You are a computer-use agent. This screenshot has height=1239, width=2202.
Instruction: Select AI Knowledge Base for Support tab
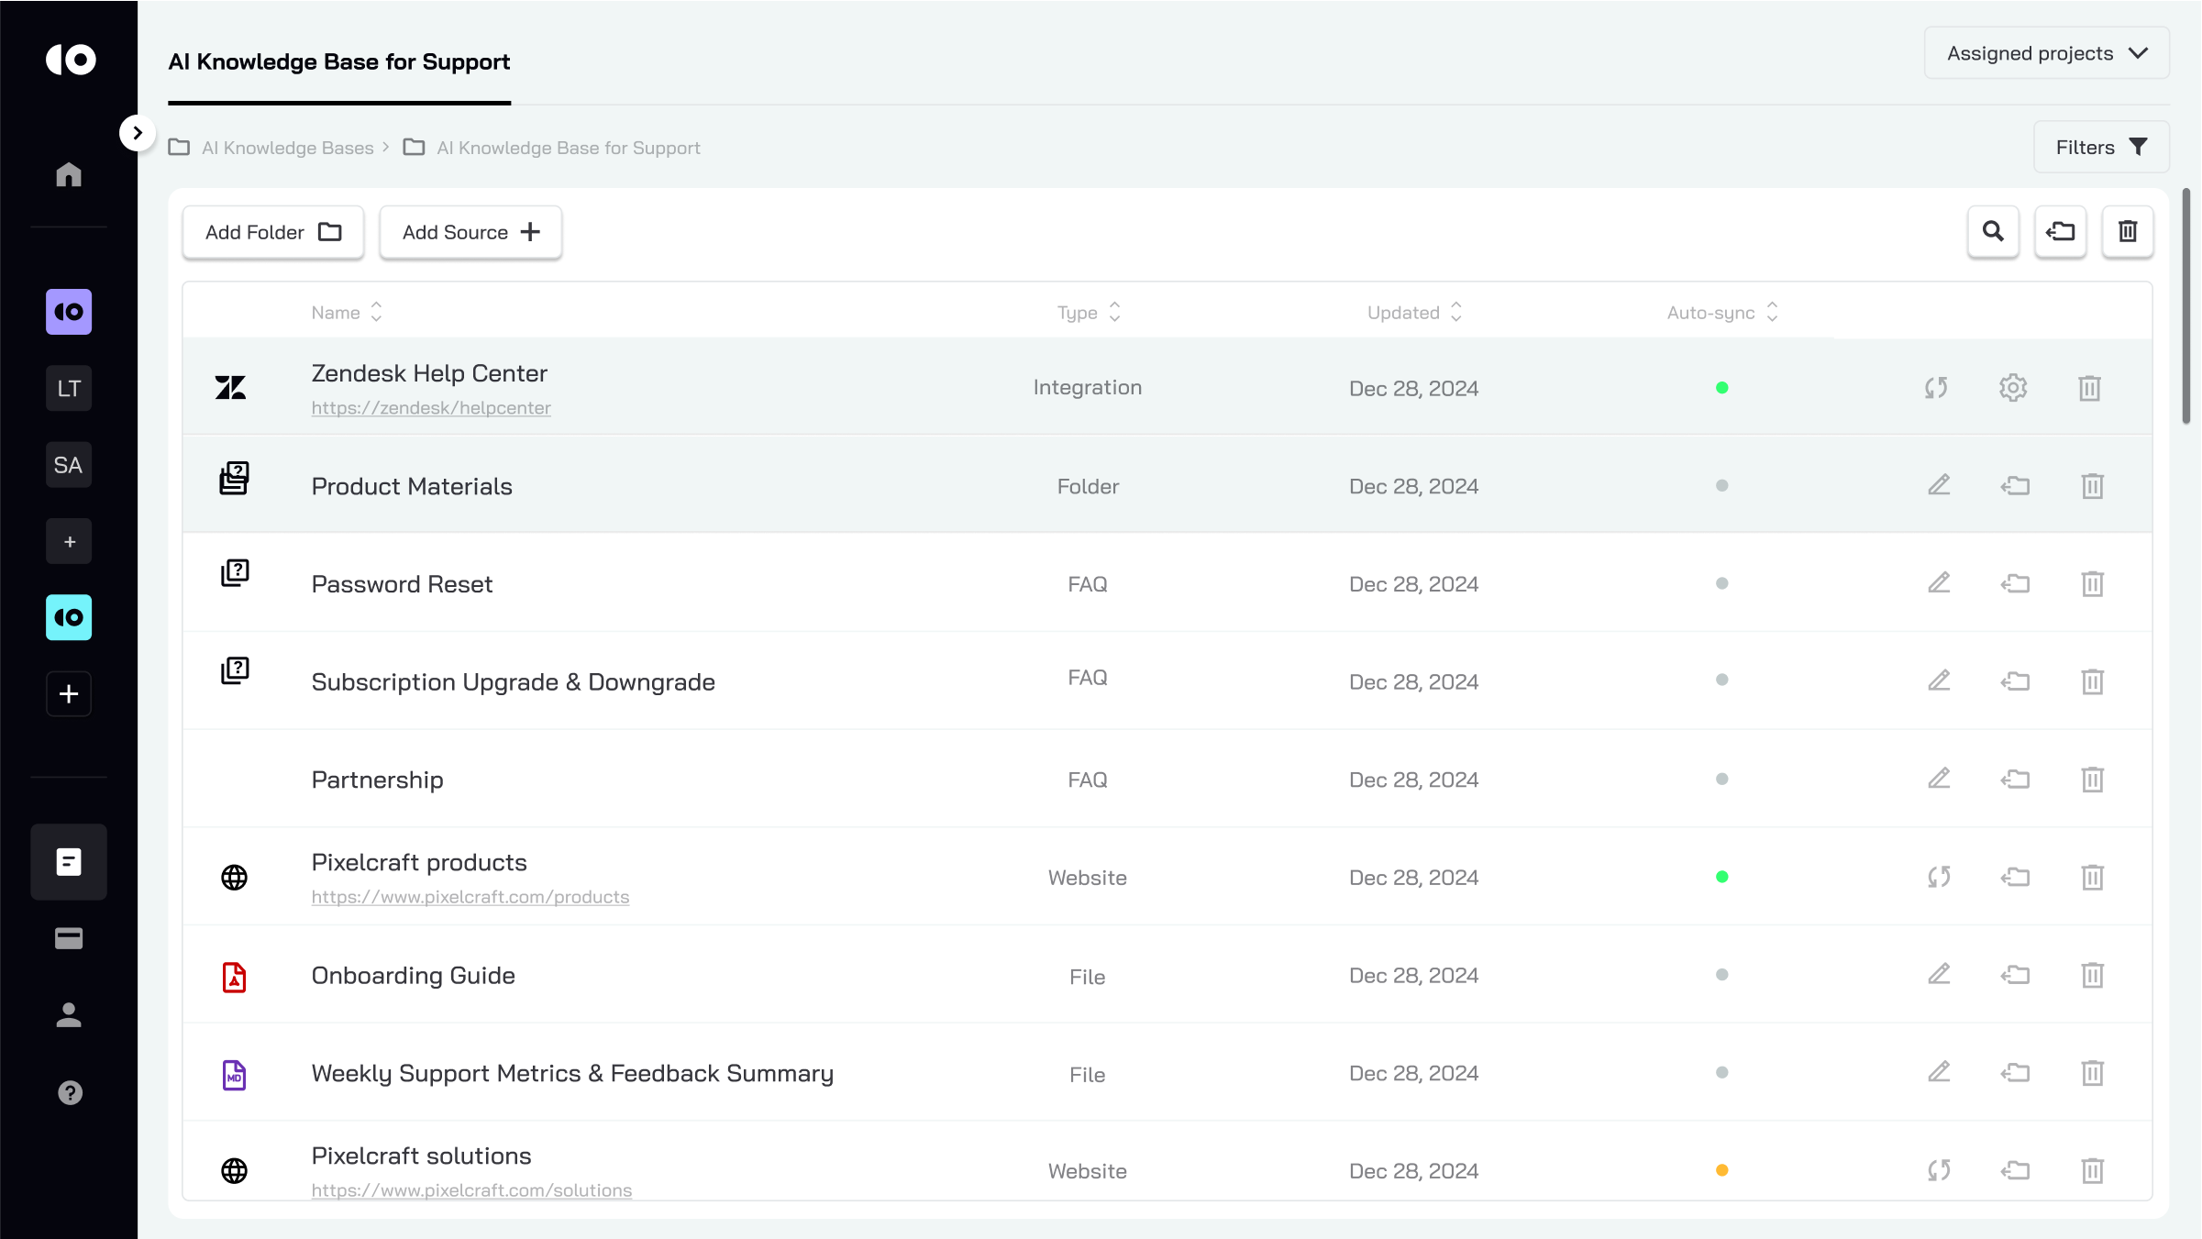339,62
